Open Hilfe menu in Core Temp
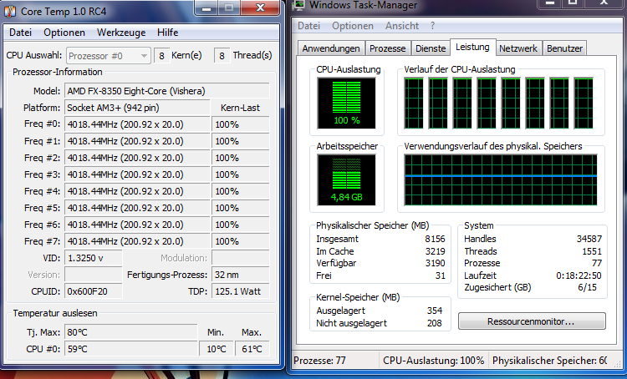 (167, 33)
